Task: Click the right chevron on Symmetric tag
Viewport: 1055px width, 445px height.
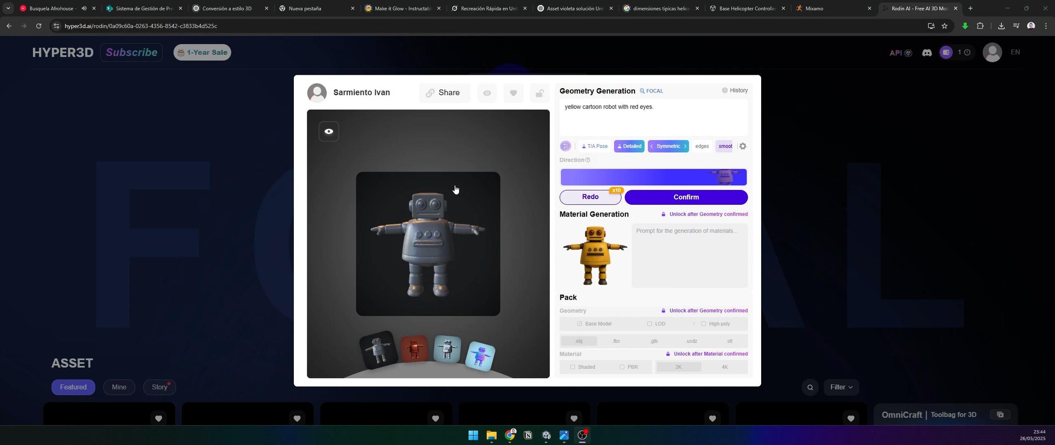Action: tap(685, 146)
